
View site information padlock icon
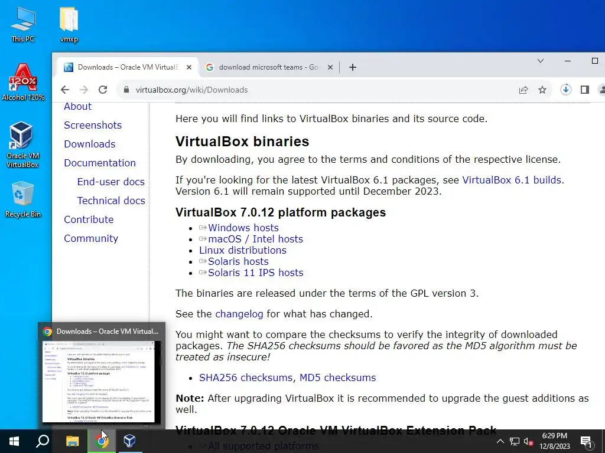(x=126, y=90)
